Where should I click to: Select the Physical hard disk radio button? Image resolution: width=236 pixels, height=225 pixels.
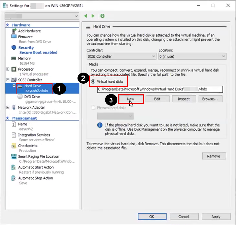pos(93,108)
